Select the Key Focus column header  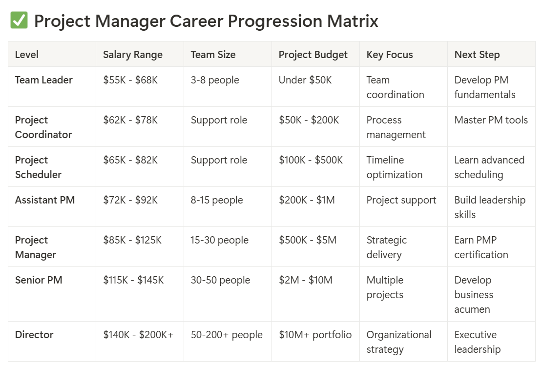(x=390, y=55)
